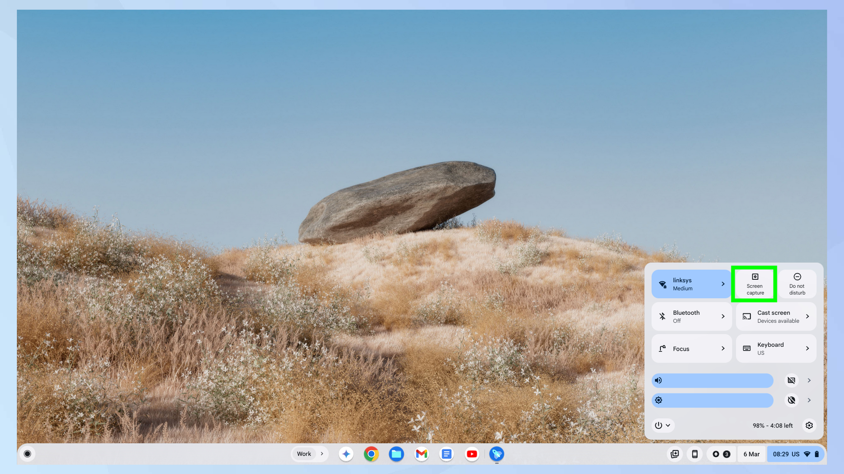Open Holding space downloads tray icon
The width and height of the screenshot is (844, 474).
675,454
